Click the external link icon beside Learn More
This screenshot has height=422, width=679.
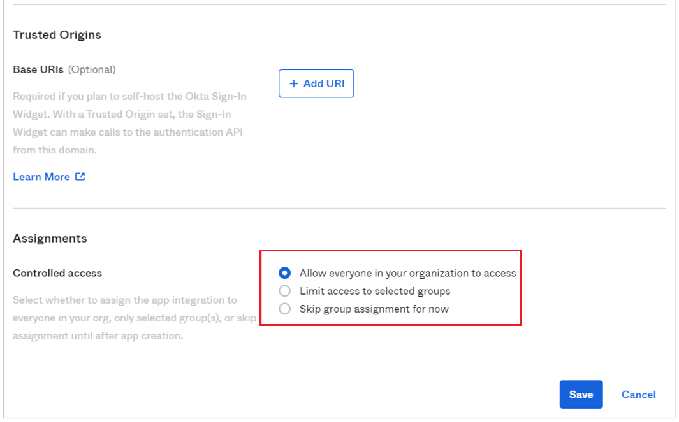pyautogui.click(x=80, y=177)
